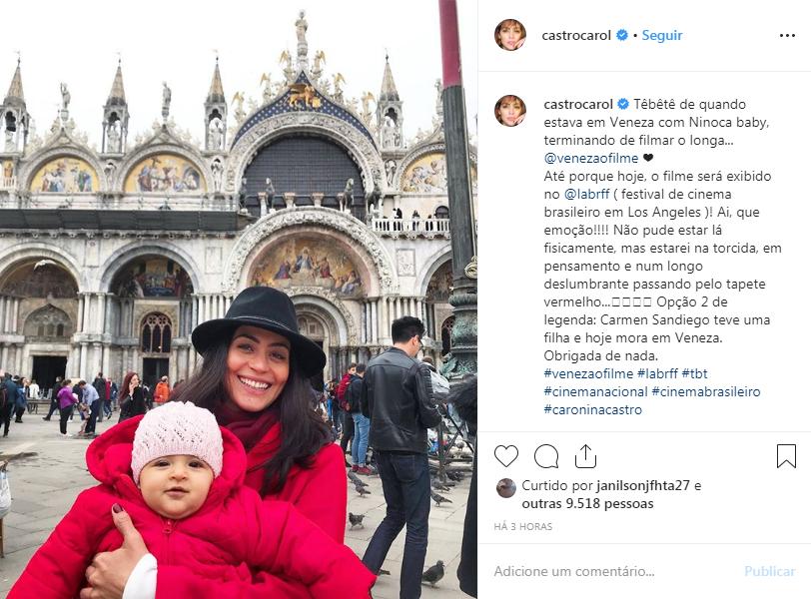811x599 pixels.
Task: Follow the account with Seguir
Action: [661, 35]
